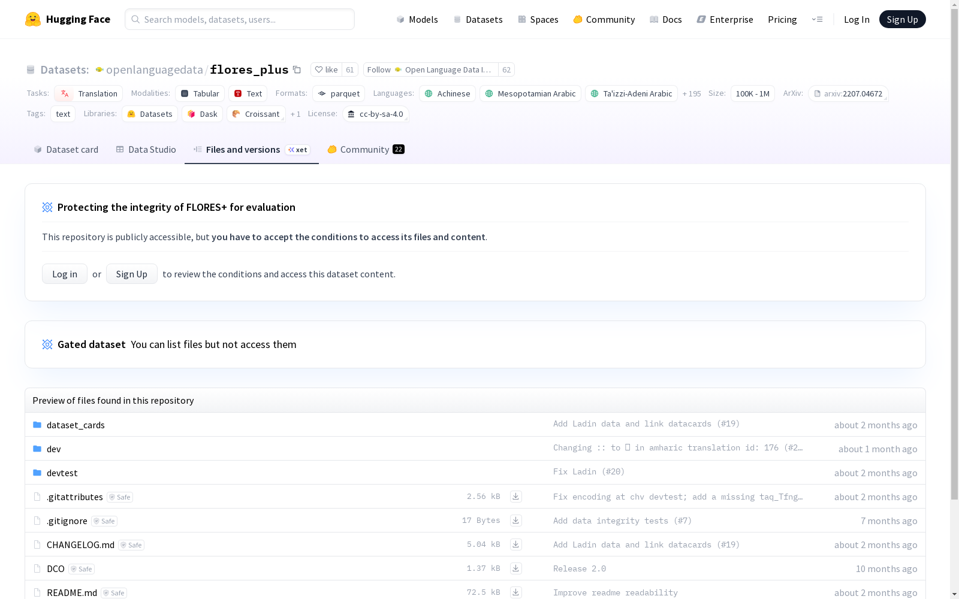Click the Datasets: breadcrumb label
Viewport: 959px width, 599px height.
pos(65,69)
